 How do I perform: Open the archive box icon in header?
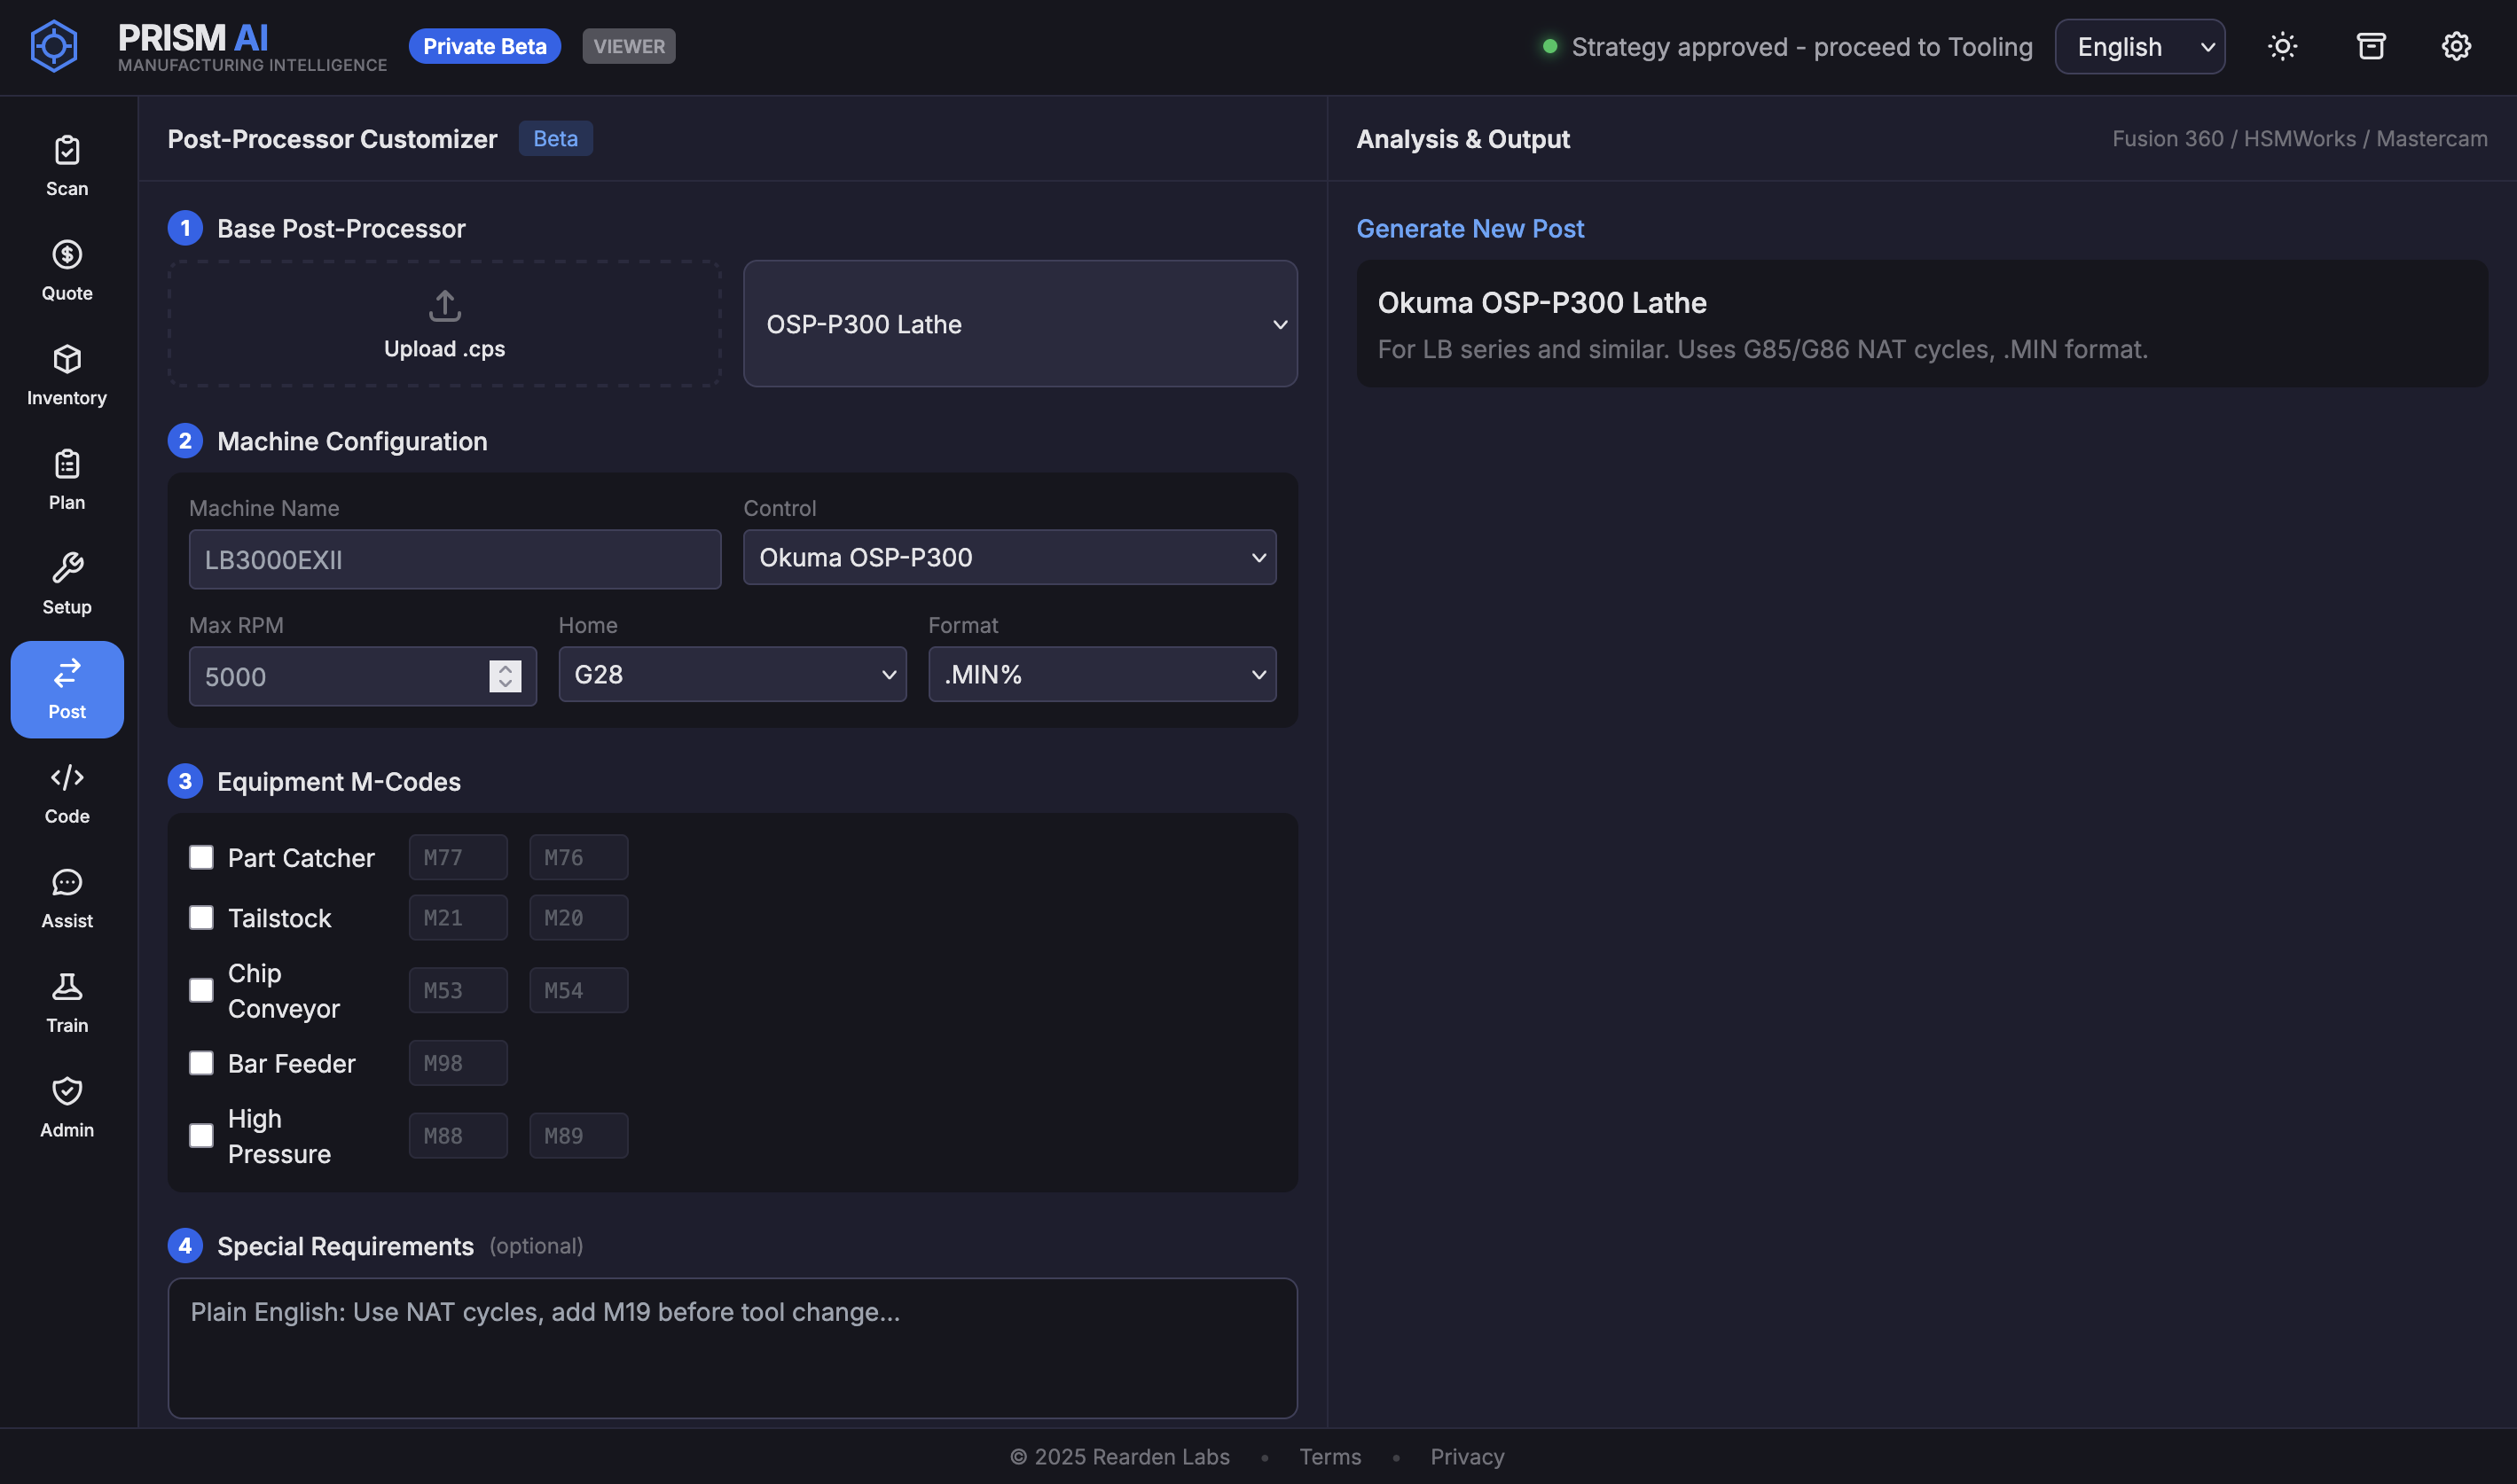click(x=2370, y=46)
